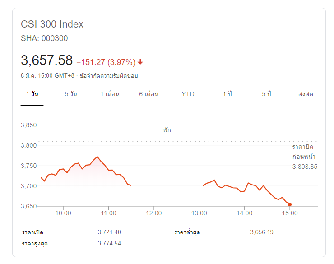Click the ราคาต่ำสุด value 3,656.19
The height and width of the screenshot is (264, 334).
click(x=262, y=232)
